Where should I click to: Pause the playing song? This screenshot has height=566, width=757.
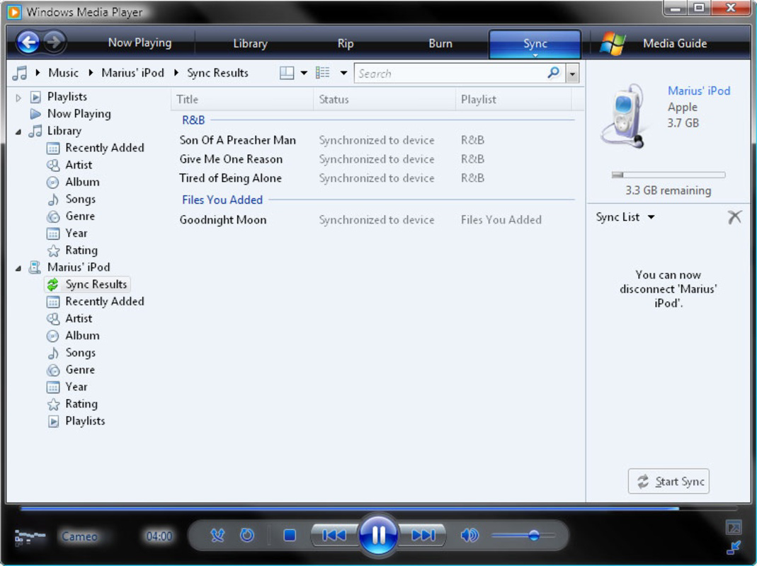[378, 535]
